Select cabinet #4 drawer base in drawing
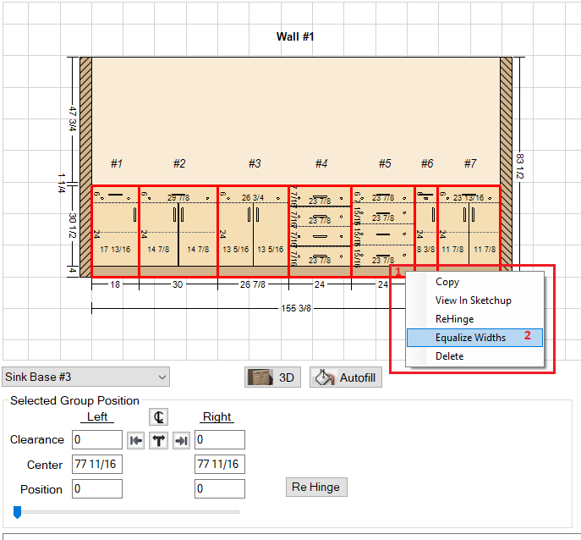The image size is (581, 540). pos(320,230)
